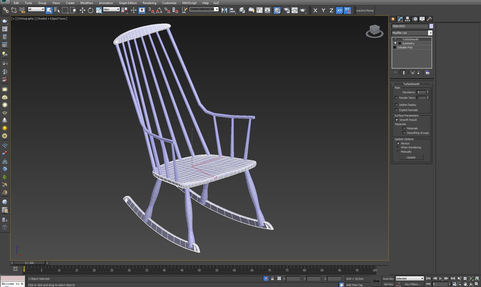Click the Mirror tool icon
The height and width of the screenshot is (287, 481).
pos(224,10)
